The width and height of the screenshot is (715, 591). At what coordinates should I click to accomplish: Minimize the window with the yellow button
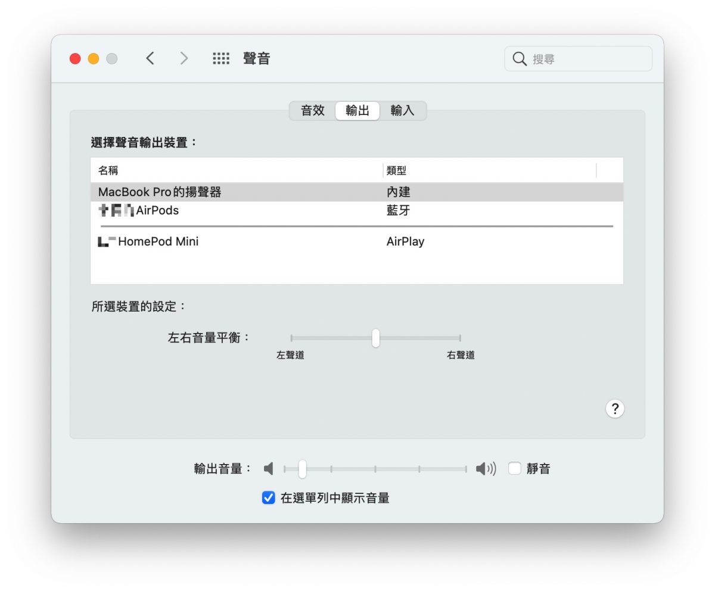click(x=94, y=58)
